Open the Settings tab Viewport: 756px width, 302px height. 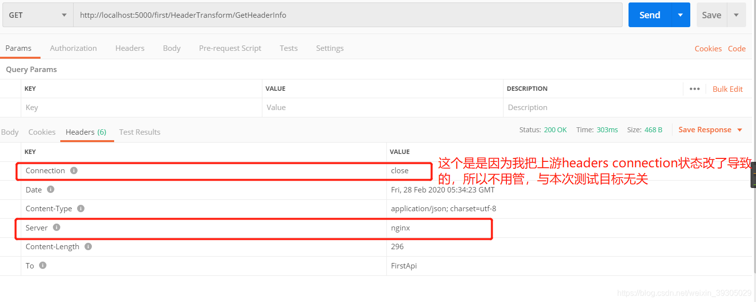tap(330, 48)
